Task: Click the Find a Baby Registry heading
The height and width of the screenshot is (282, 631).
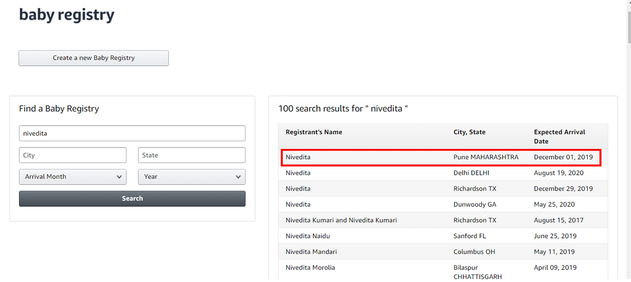Action: pos(59,109)
